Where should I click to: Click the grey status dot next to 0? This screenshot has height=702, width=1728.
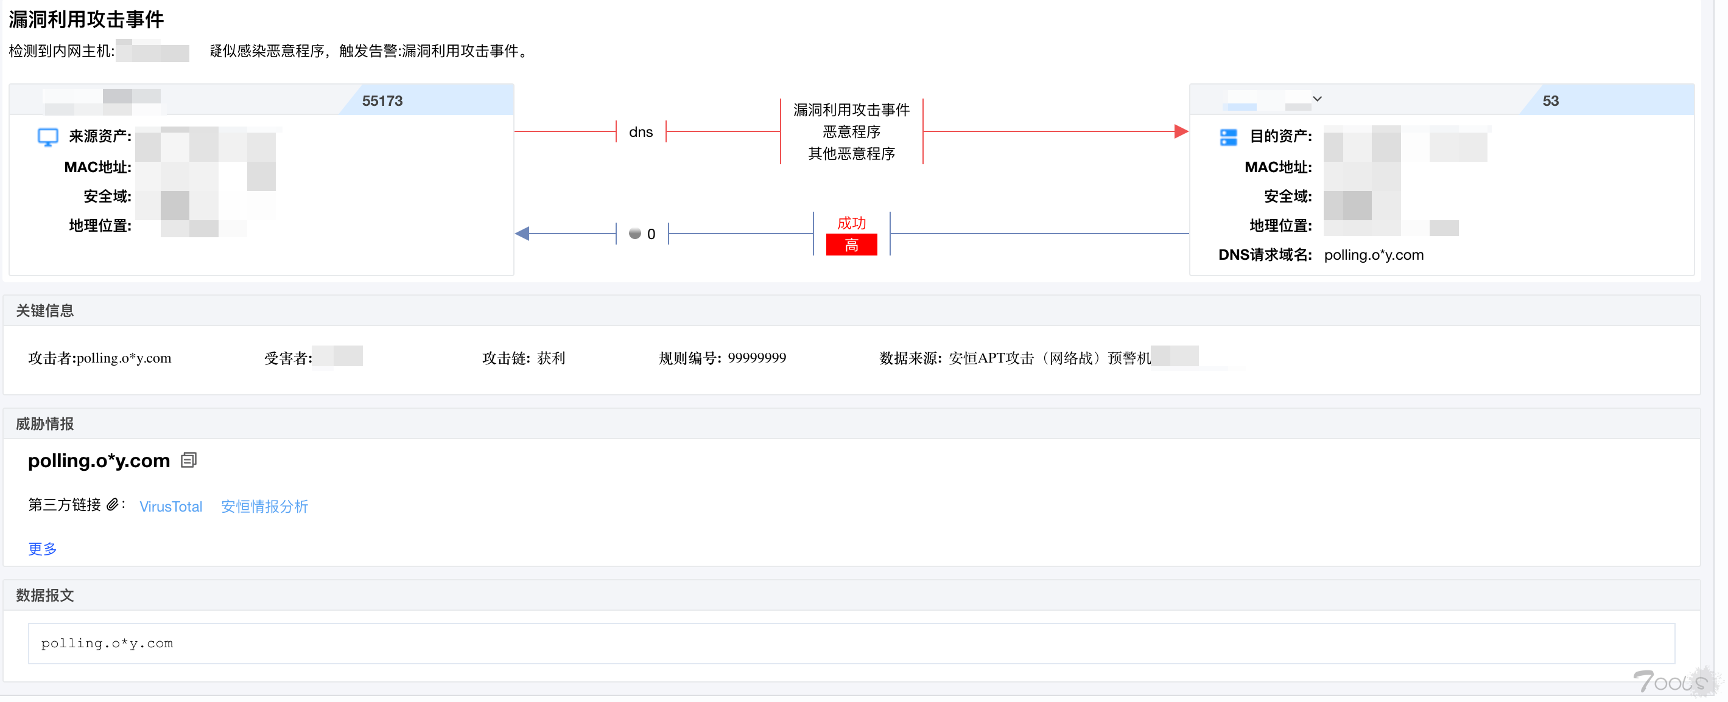(x=634, y=234)
